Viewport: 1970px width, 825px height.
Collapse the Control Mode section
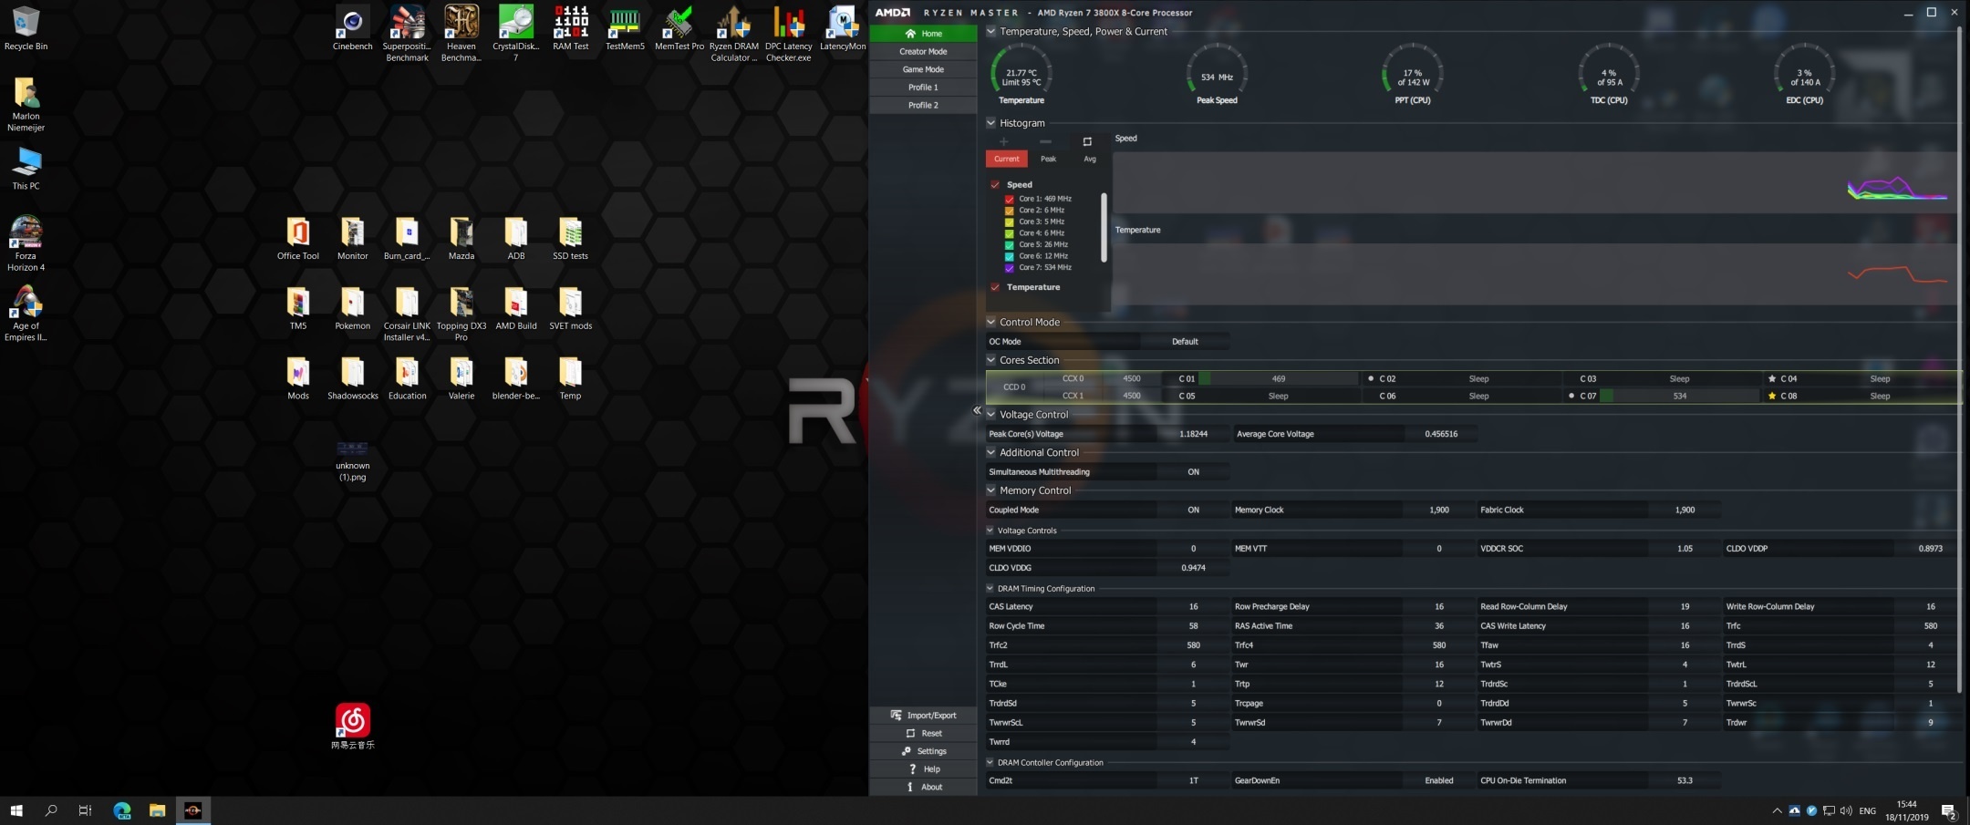click(x=991, y=322)
